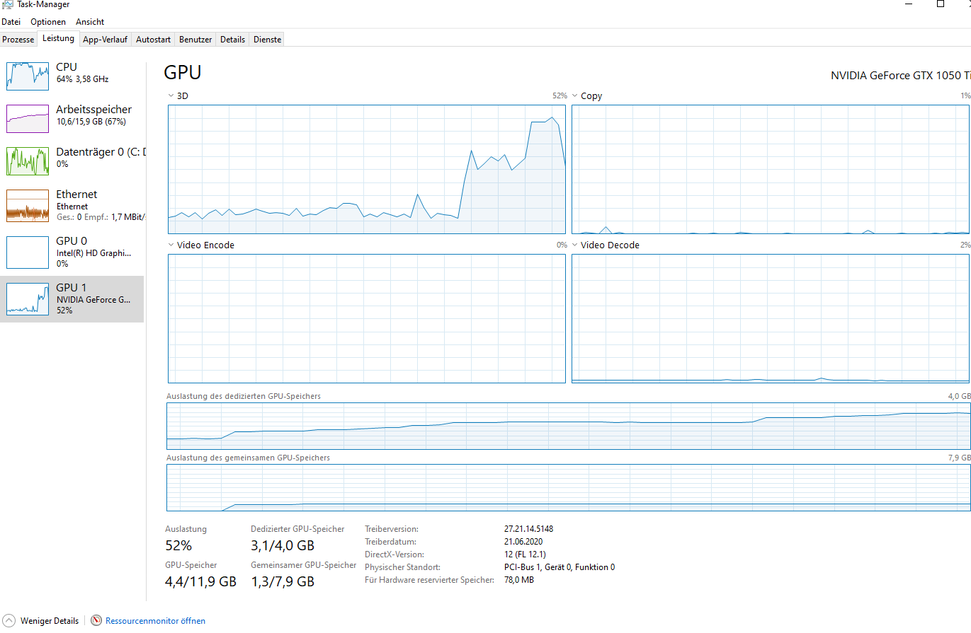Select GPU 0 Intel HD Graphics entry
This screenshot has width=971, height=633.
click(x=28, y=252)
